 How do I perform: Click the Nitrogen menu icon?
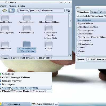point(0,84)
